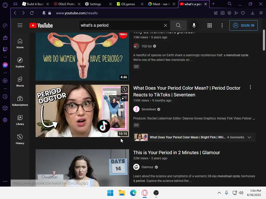266x199 pixels.
Task: Open Opera settings gear in sidebar
Action: pyautogui.click(x=5, y=120)
